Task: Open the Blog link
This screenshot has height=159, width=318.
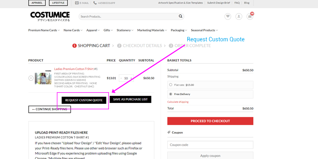Action: (x=247, y=3)
